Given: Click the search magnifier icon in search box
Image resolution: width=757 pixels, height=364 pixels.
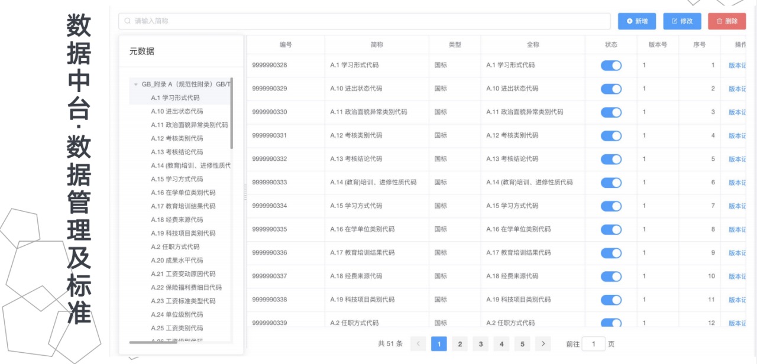Looking at the screenshot, I should (x=127, y=21).
